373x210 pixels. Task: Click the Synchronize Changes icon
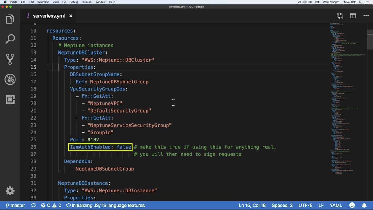coord(34,205)
